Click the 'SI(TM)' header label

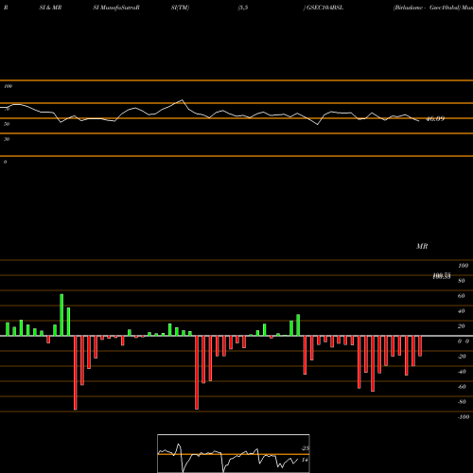[x=180, y=8]
